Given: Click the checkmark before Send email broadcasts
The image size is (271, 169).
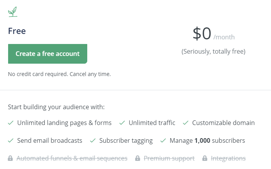Looking at the screenshot, I should [11, 141].
